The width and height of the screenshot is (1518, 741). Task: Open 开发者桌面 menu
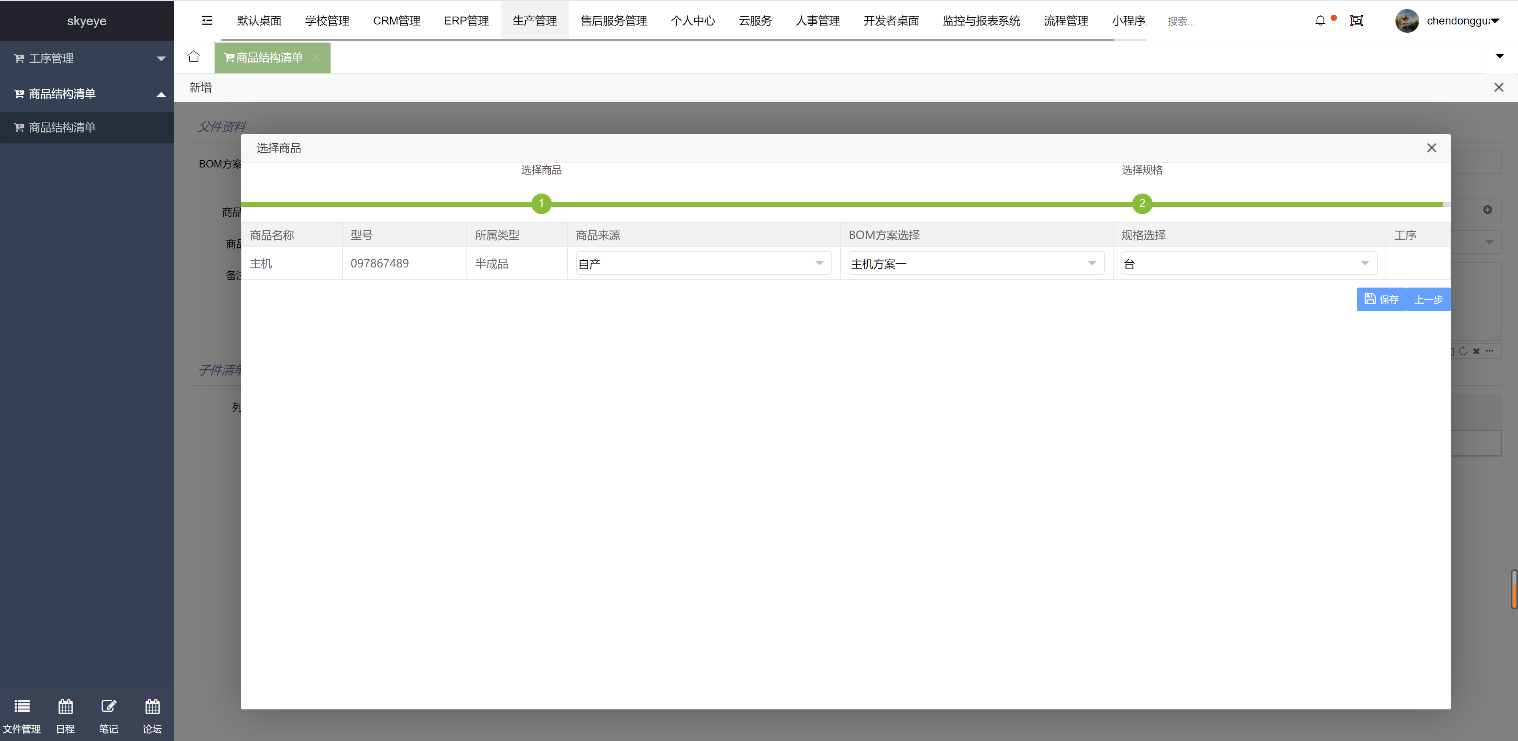(891, 21)
